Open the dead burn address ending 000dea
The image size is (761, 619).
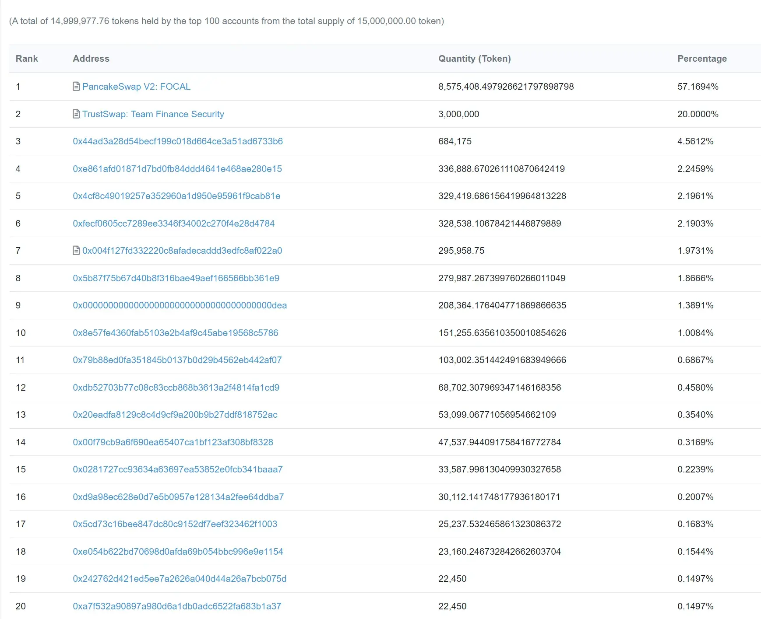coord(180,305)
